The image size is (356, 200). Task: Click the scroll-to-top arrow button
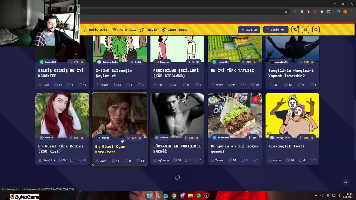tap(346, 182)
